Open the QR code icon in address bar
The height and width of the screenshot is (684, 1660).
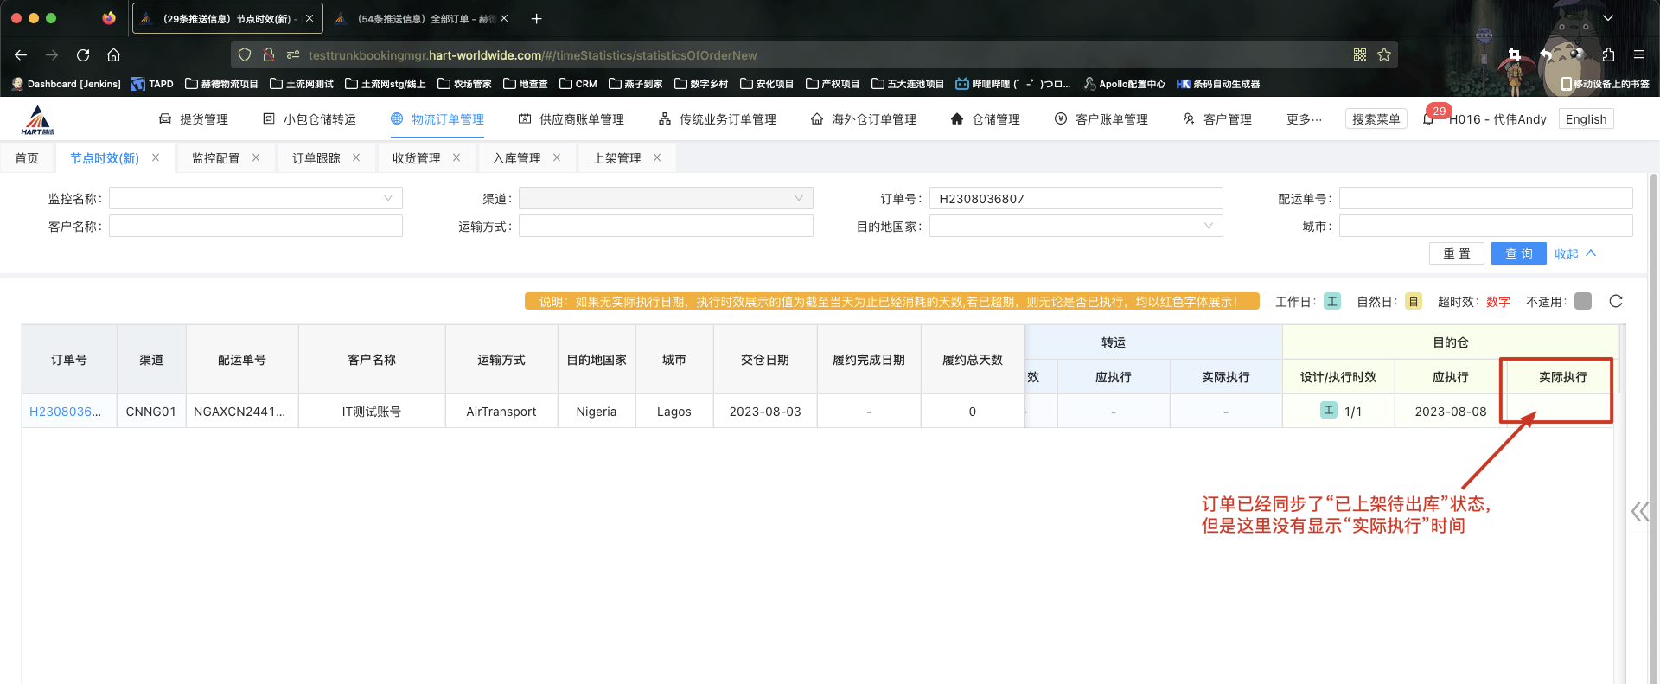click(x=1360, y=55)
